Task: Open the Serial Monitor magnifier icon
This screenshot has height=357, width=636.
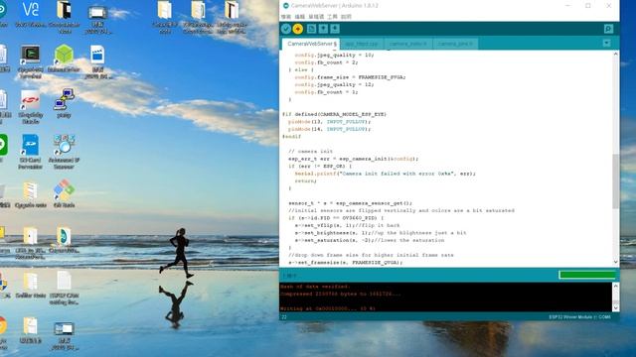Action: click(608, 29)
